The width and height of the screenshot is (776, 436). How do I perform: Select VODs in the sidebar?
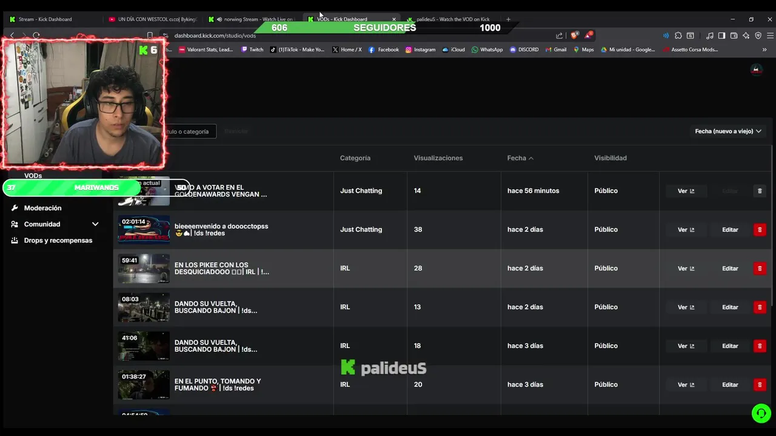coord(33,176)
